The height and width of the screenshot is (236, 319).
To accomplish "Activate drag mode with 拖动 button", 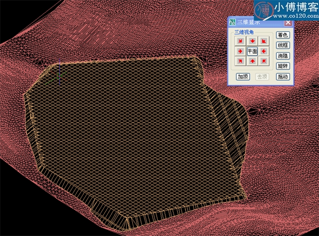I will [x=283, y=76].
